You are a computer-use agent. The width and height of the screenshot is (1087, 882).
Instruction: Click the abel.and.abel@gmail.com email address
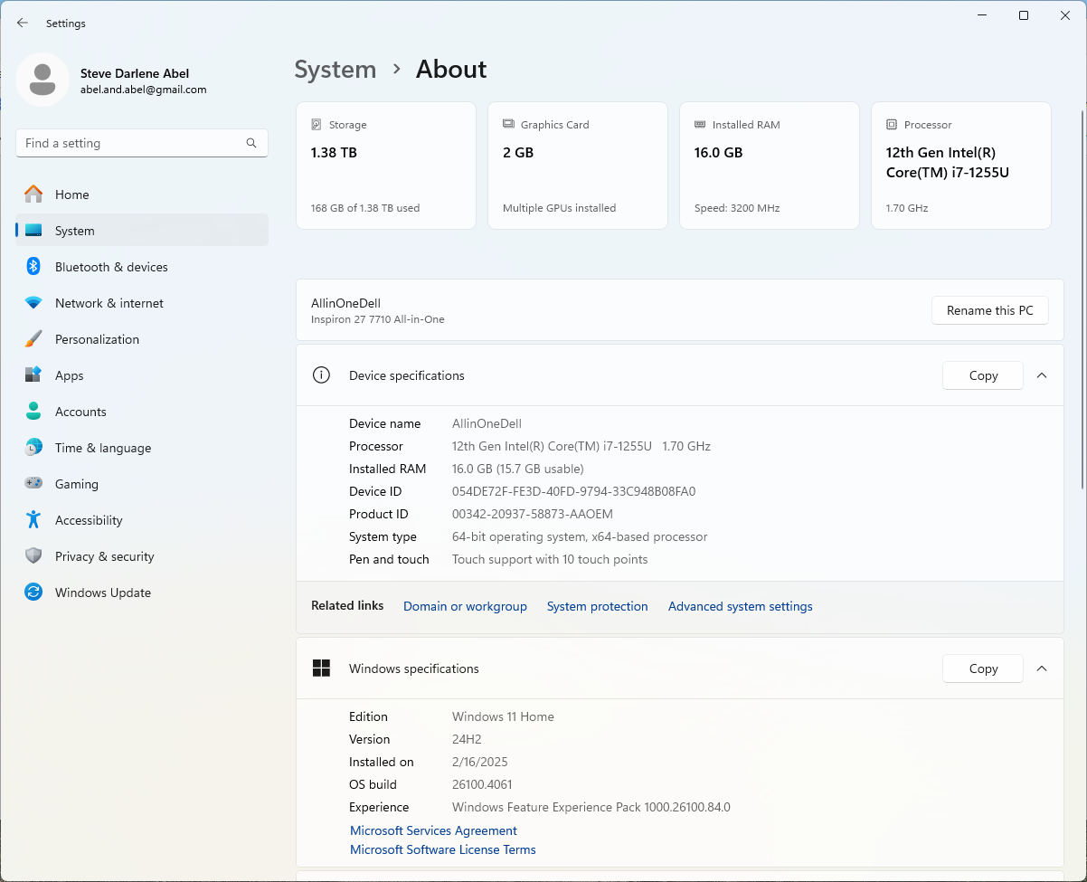[x=144, y=90]
